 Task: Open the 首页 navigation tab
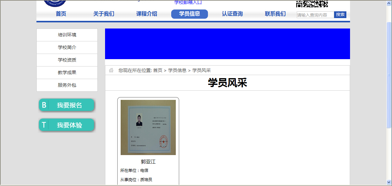tap(61, 14)
